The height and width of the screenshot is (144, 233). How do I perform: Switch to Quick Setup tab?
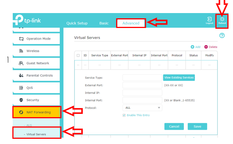(77, 23)
